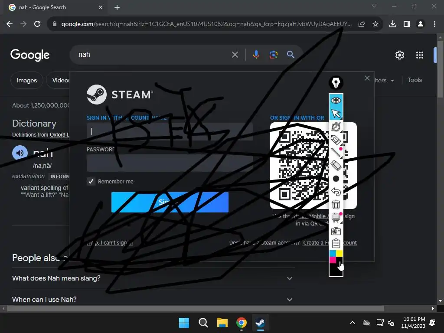
Task: Click the pen nib icon above the annotation toolbar
Action: coord(336,83)
